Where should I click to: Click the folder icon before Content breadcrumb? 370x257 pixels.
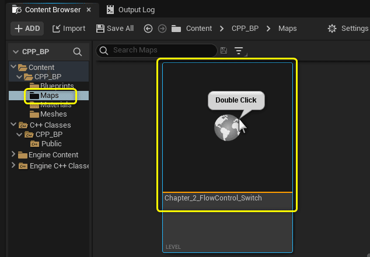tap(176, 29)
